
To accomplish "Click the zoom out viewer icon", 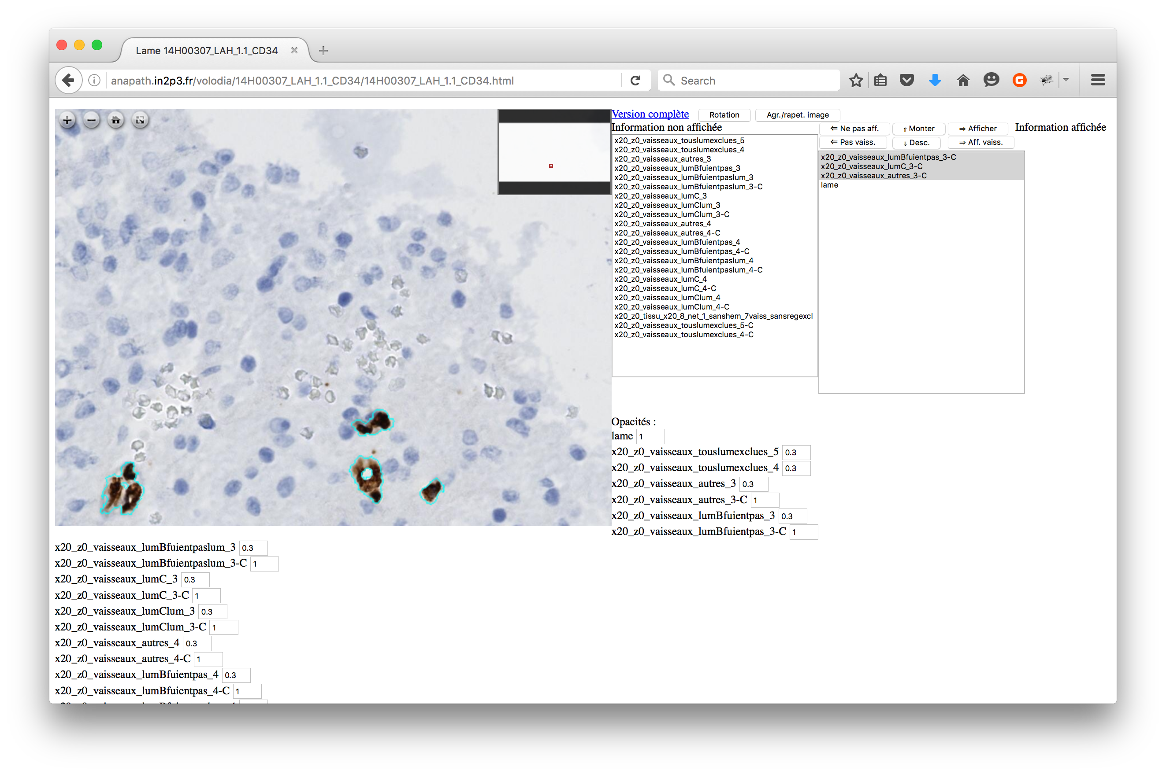I will point(91,120).
